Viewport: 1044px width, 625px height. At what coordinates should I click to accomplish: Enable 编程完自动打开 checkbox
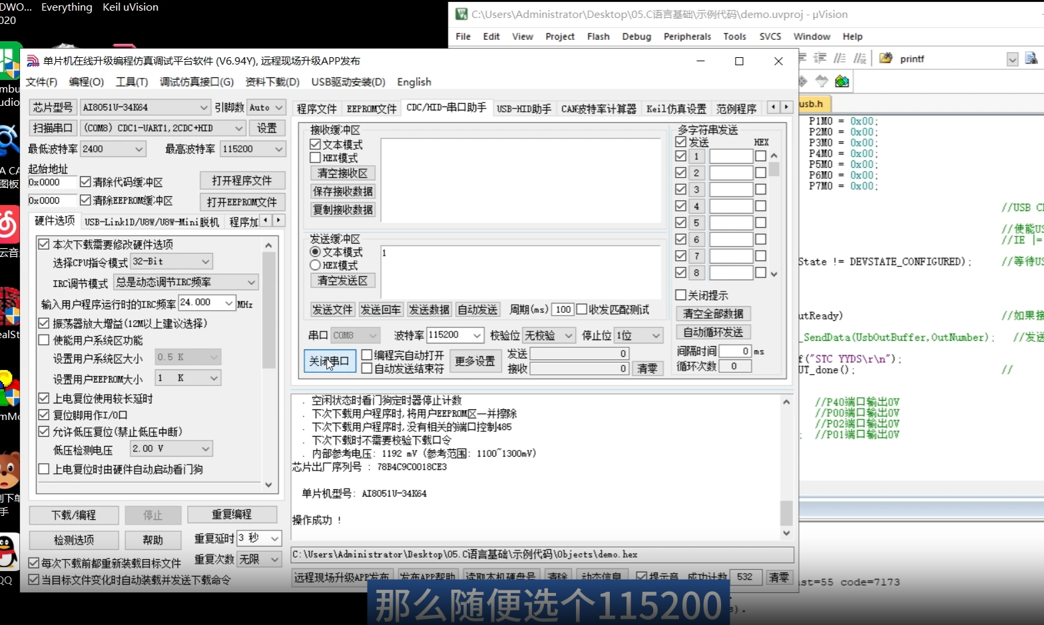tap(367, 355)
